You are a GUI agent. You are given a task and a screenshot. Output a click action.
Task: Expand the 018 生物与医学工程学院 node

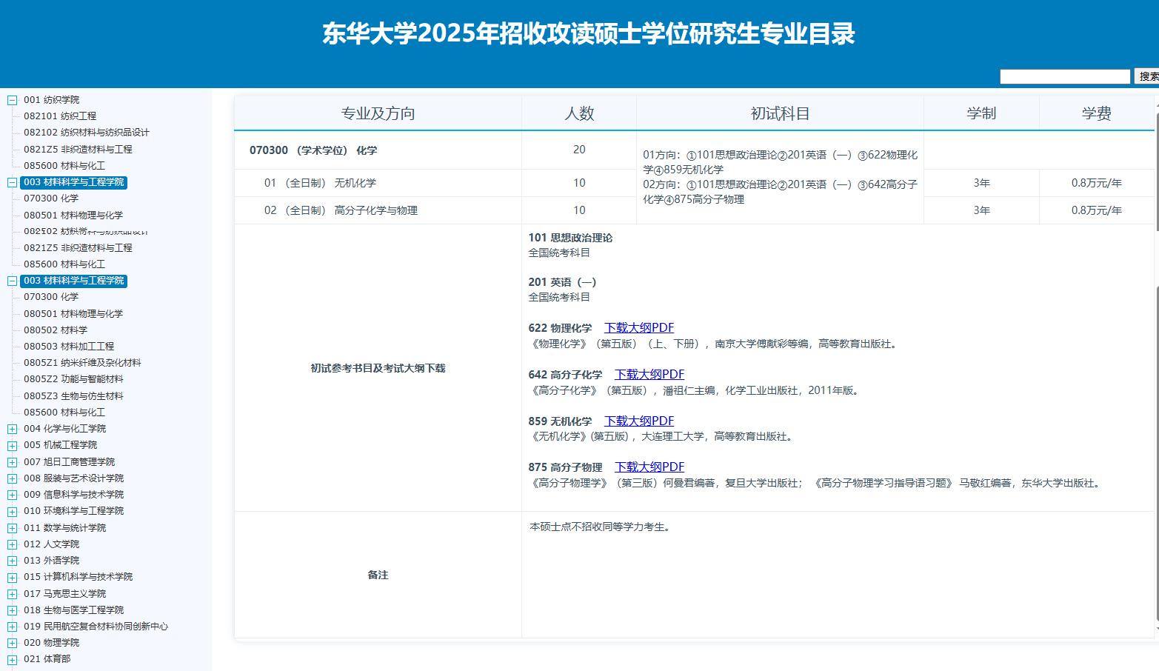pyautogui.click(x=12, y=610)
